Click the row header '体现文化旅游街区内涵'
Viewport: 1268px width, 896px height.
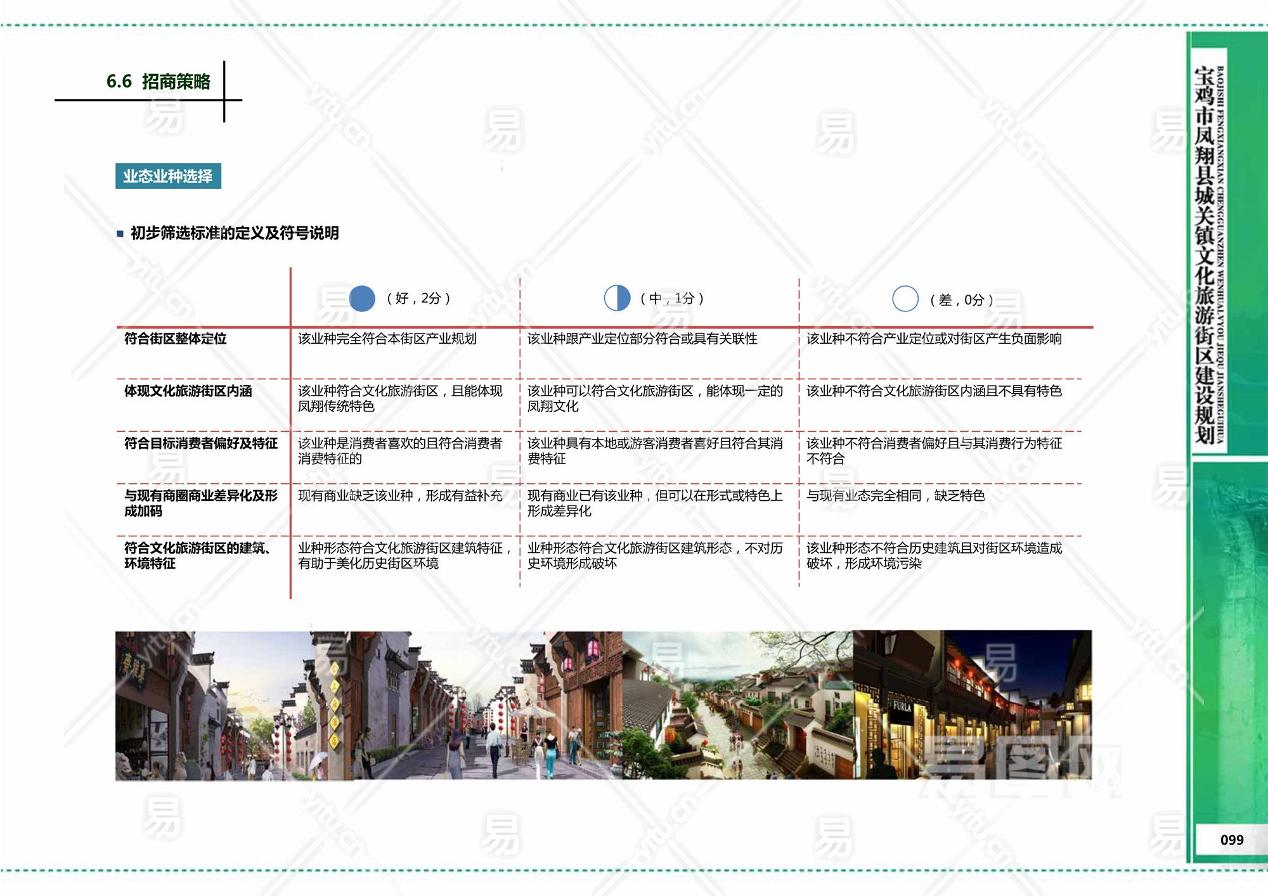(188, 391)
